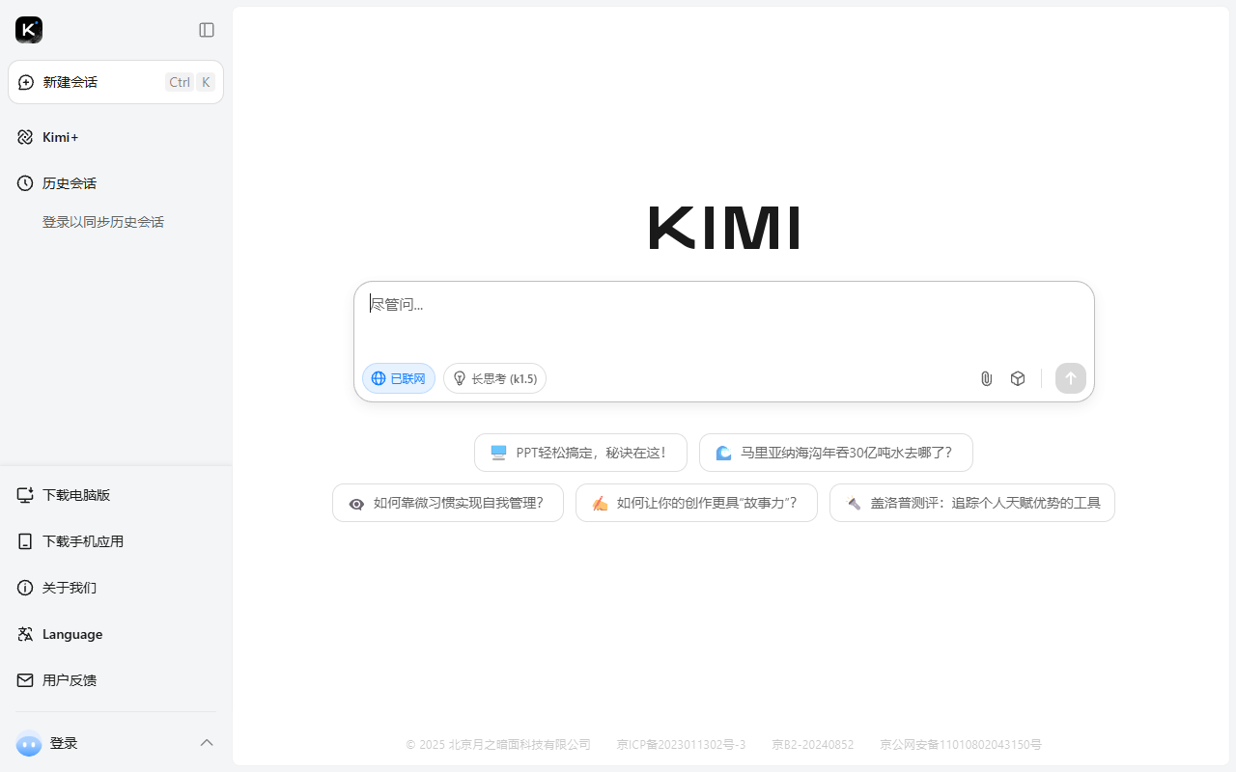Click the monitor icon beside 下载电脑版
The width and height of the screenshot is (1236, 772).
[x=25, y=495]
